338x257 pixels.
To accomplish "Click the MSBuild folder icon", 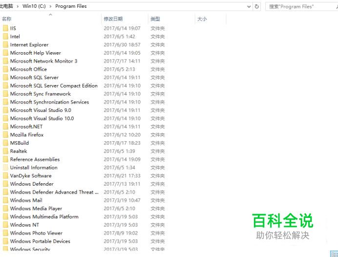I will click(5, 143).
